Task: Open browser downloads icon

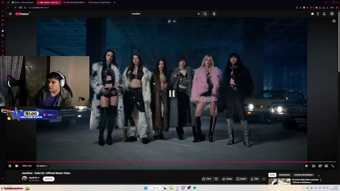Action: (328, 7)
